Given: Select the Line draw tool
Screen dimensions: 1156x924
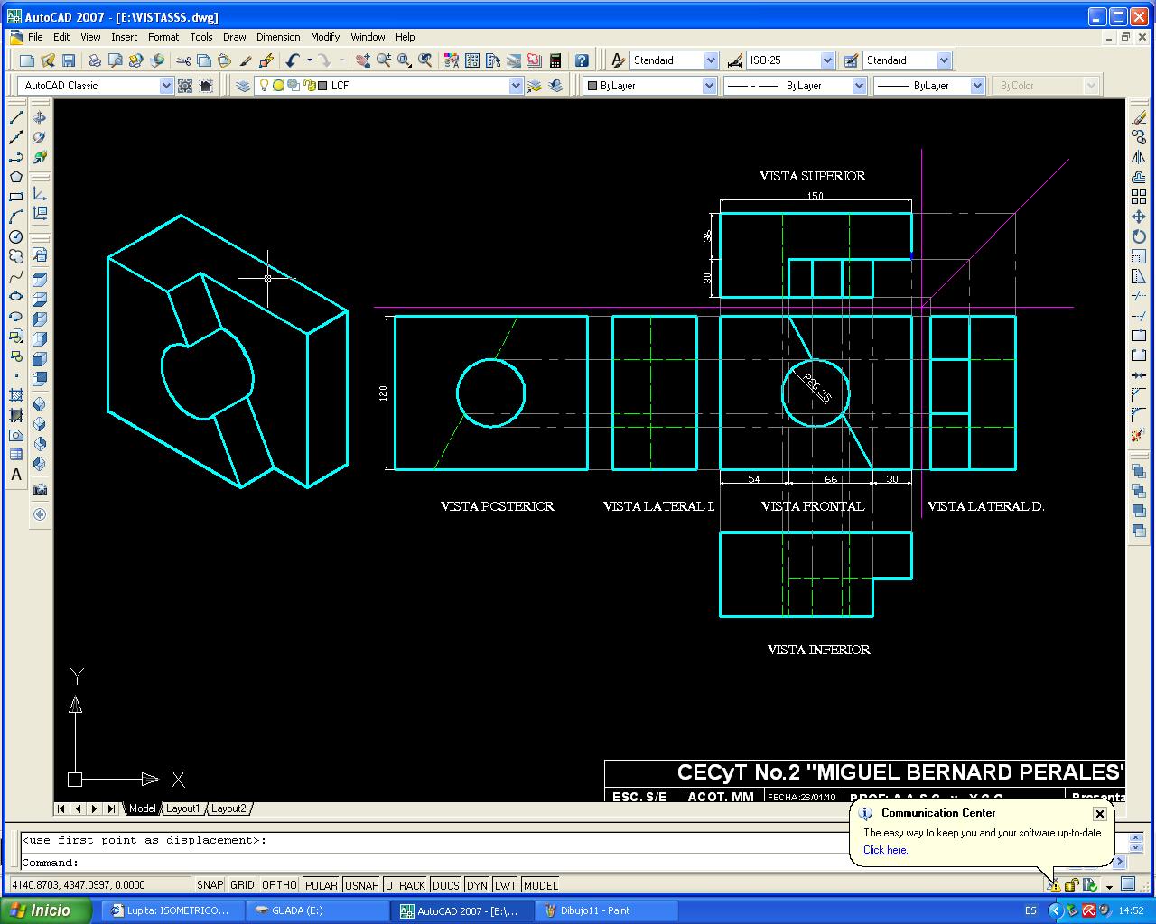Looking at the screenshot, I should tap(16, 117).
